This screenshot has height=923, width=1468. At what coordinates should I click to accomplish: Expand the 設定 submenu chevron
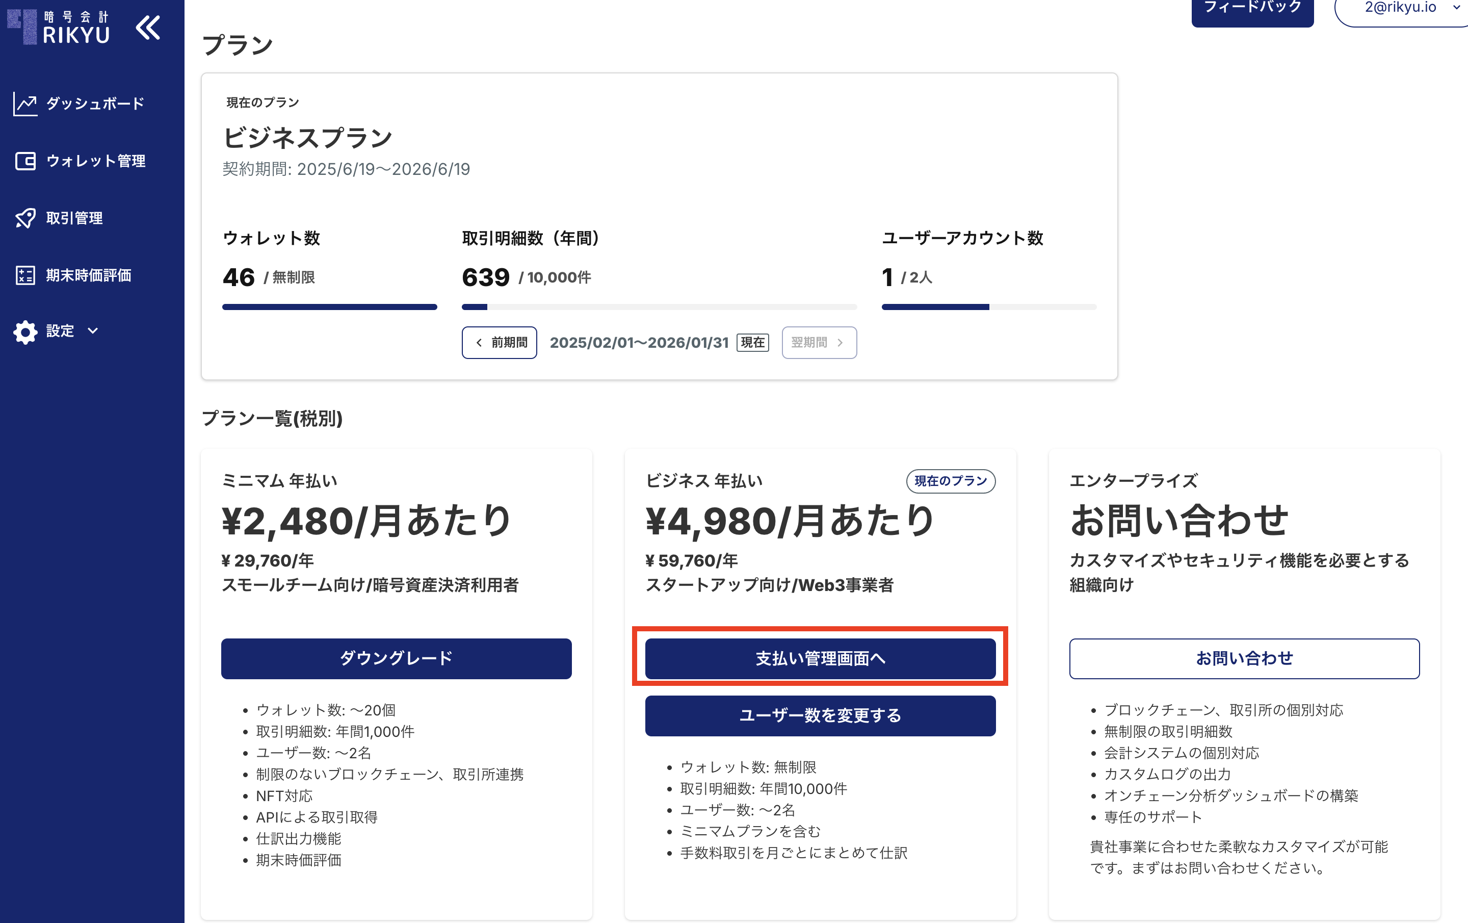pyautogui.click(x=93, y=331)
